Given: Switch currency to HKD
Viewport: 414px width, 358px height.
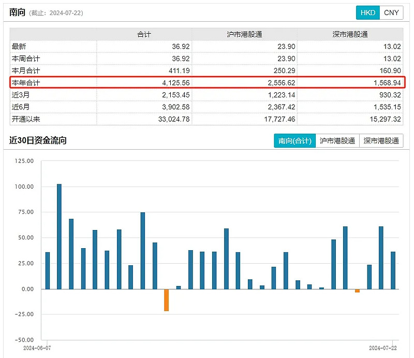Looking at the screenshot, I should 368,12.
